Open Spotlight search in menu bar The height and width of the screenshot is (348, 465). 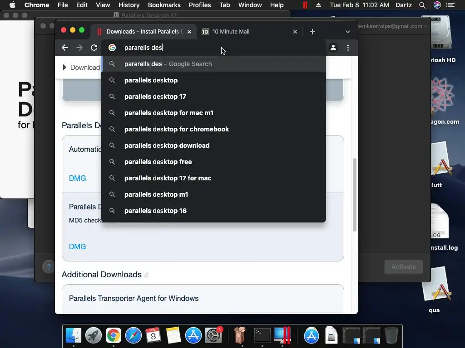click(x=422, y=5)
